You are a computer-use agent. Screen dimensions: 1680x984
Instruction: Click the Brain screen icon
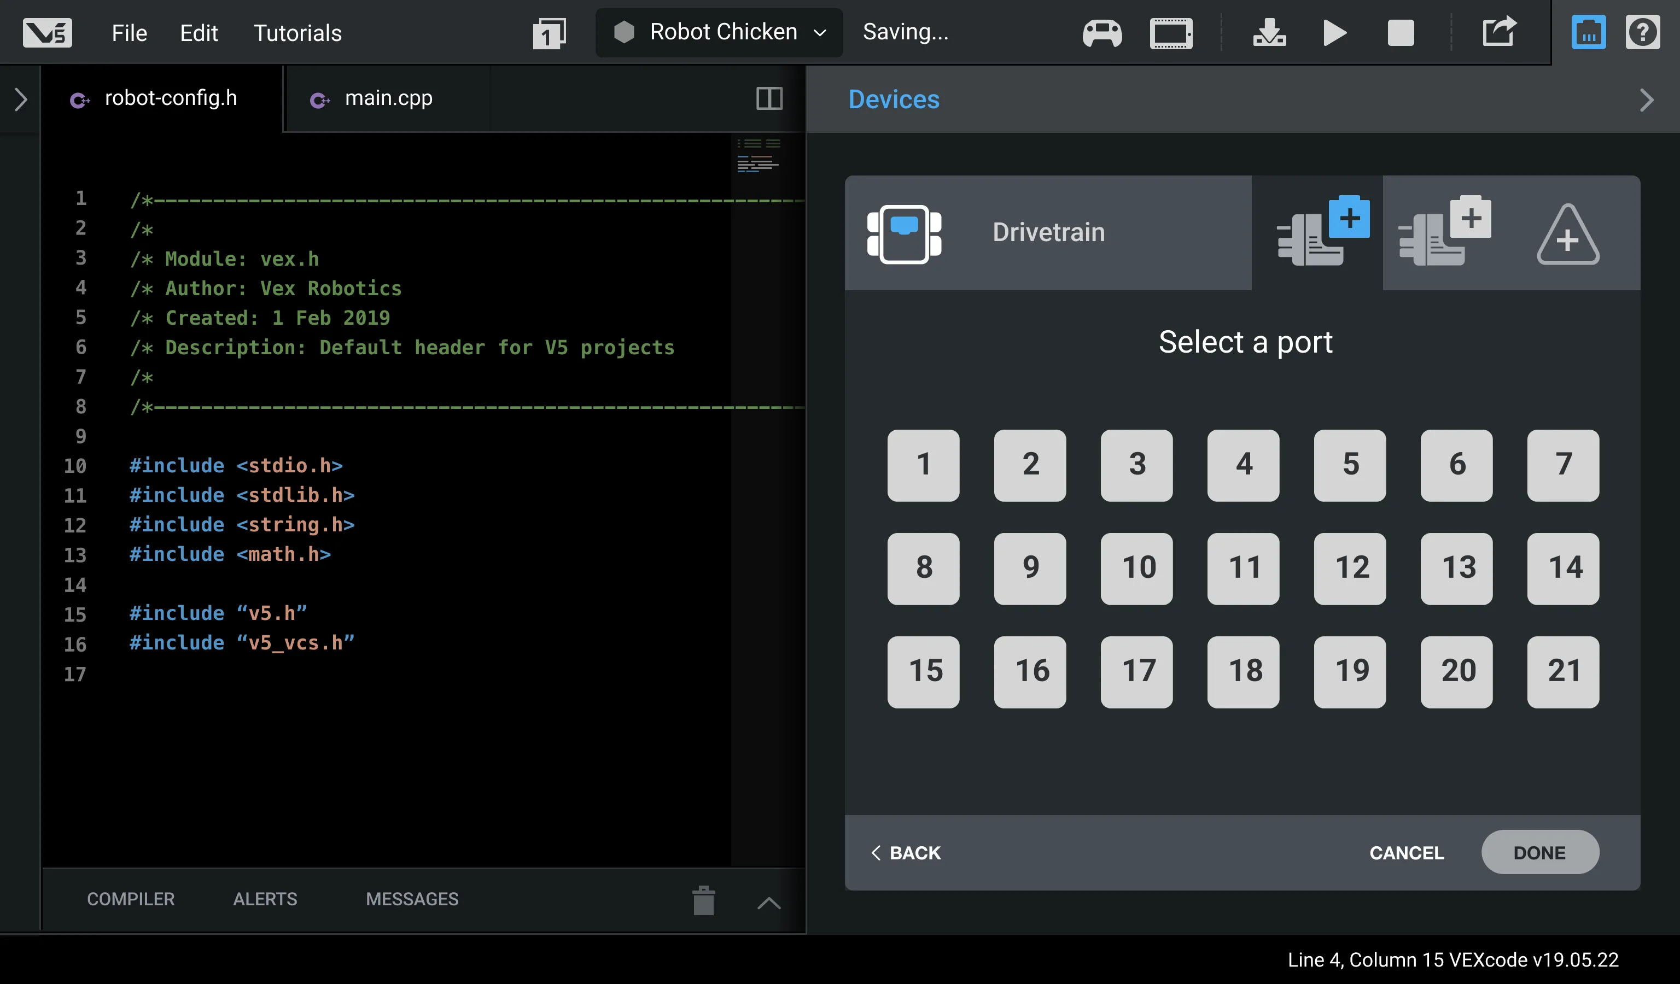(x=1171, y=33)
